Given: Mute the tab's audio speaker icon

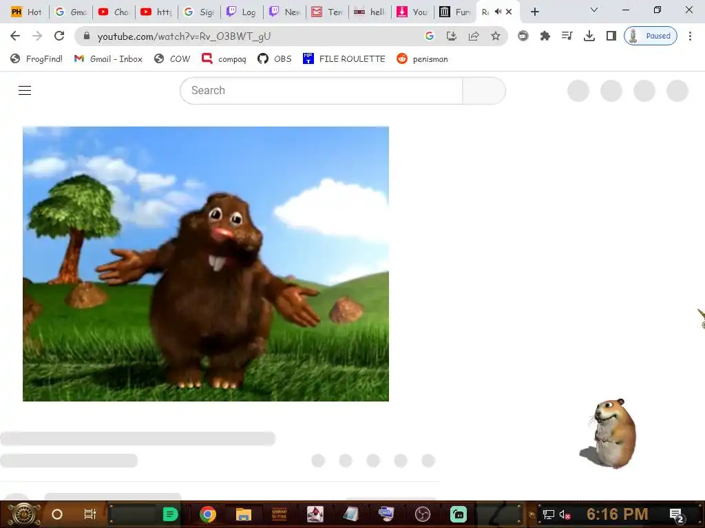Looking at the screenshot, I should click(x=498, y=12).
